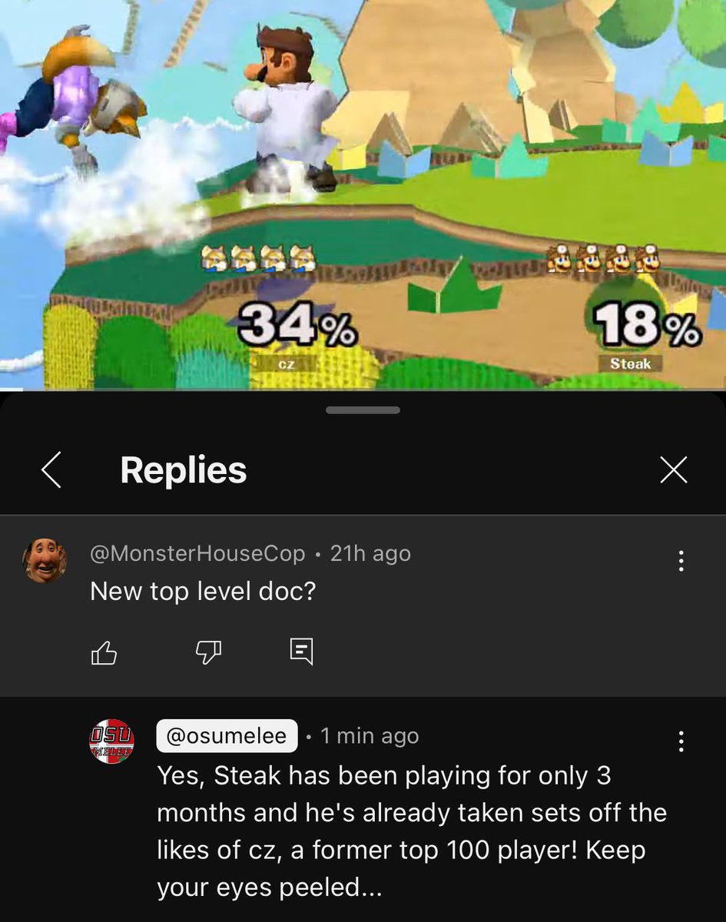Viewport: 726px width, 922px height.
Task: Tap the 'Replies' panel heading
Action: [x=184, y=470]
